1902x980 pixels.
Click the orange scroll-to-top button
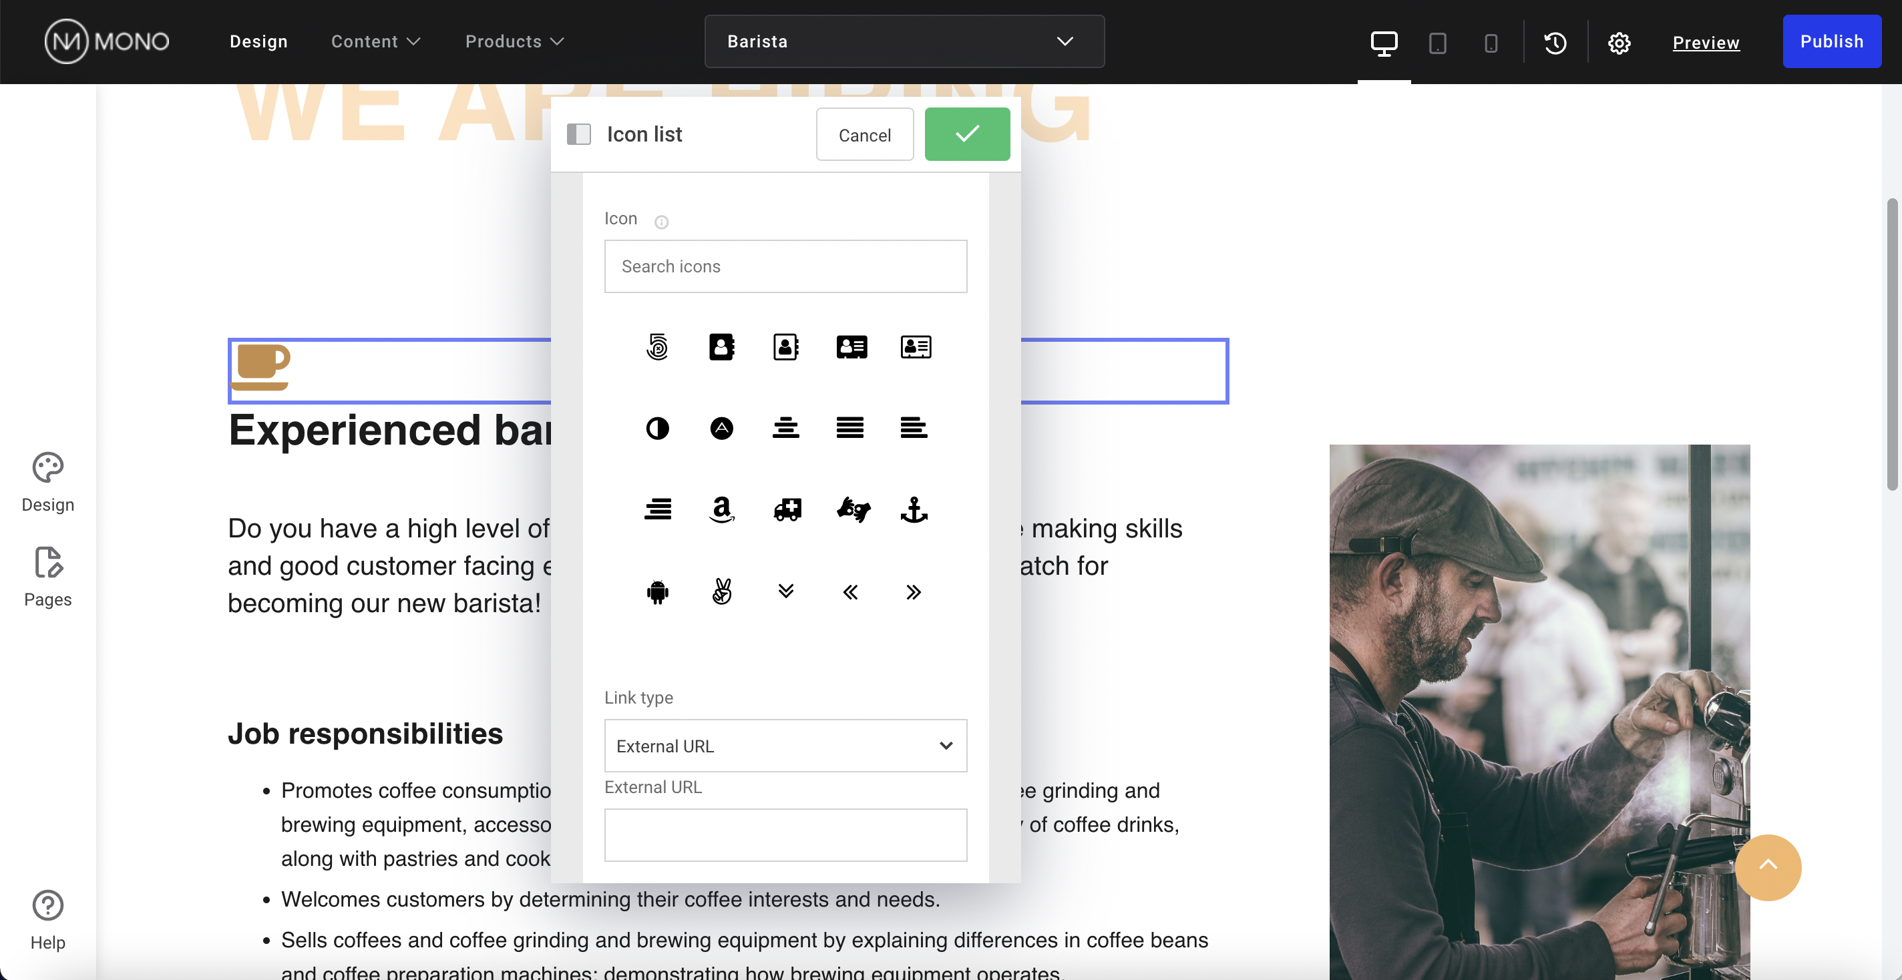click(x=1768, y=867)
